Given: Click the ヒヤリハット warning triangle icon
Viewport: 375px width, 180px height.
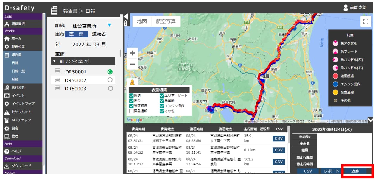Looking at the screenshot, I should pyautogui.click(x=7, y=112).
